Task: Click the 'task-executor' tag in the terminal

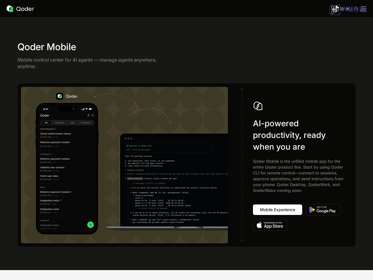Action: tap(135, 178)
